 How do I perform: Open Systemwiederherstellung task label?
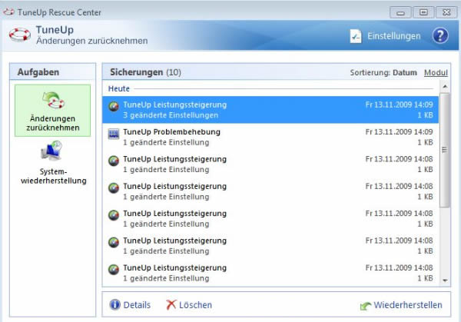(53, 176)
